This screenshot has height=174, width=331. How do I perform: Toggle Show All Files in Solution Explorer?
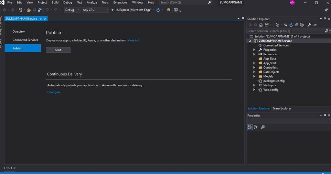point(302,25)
